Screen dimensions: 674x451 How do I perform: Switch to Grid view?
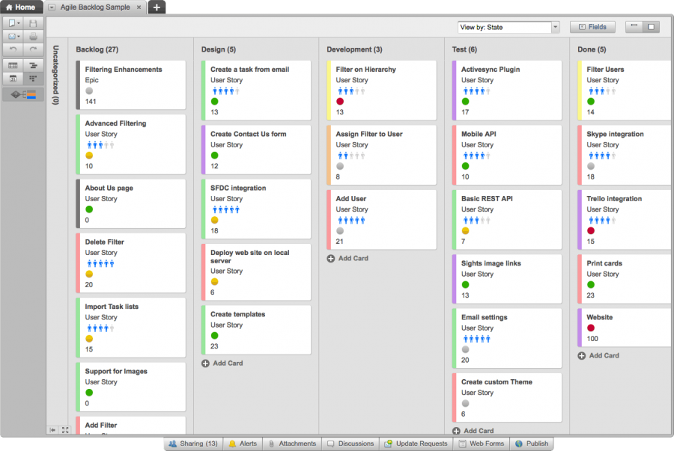[x=12, y=64]
